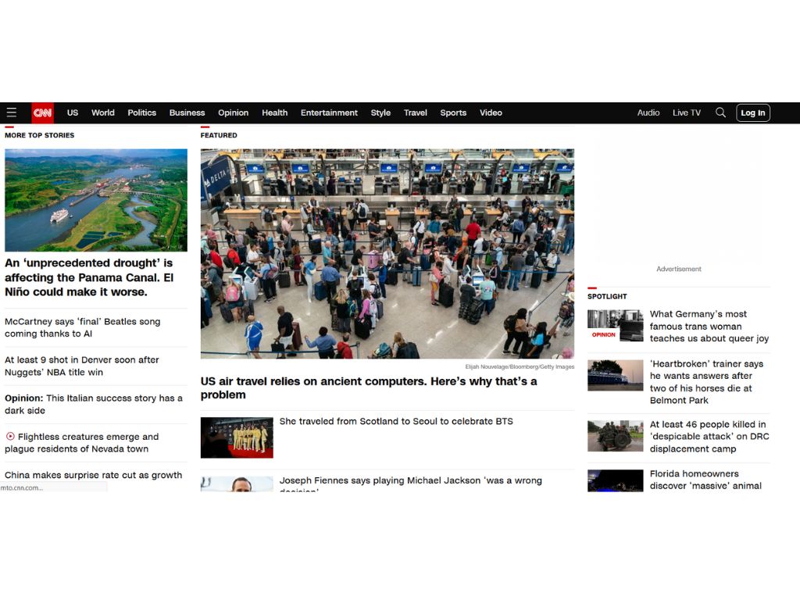Open the Politics section
This screenshot has width=800, height=600.
(141, 112)
